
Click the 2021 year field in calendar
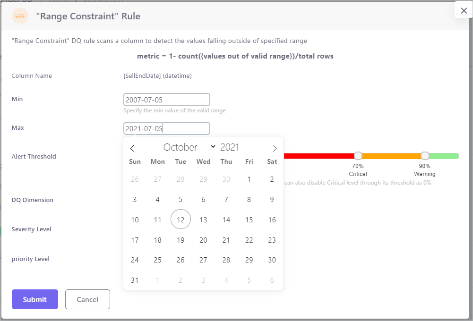[230, 147]
